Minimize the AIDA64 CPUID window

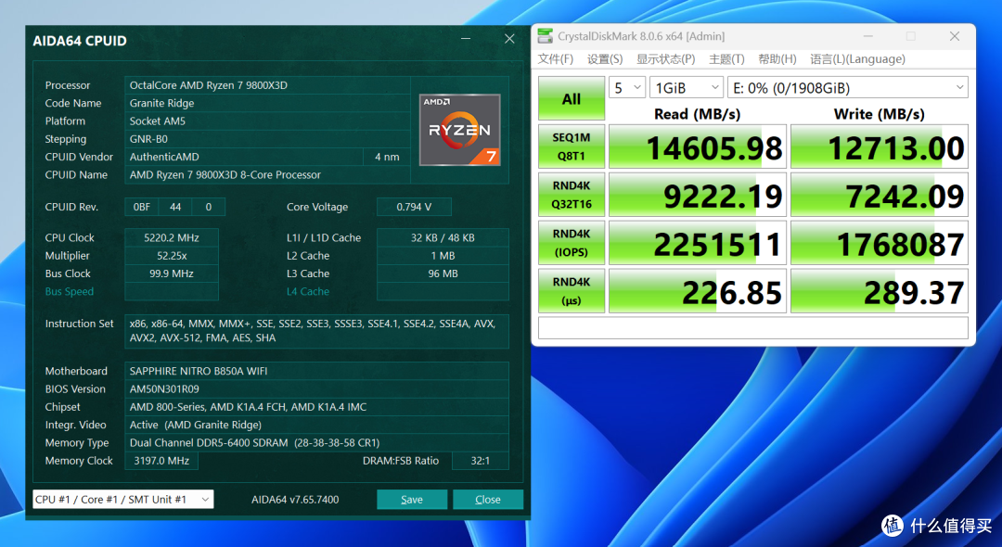point(466,39)
